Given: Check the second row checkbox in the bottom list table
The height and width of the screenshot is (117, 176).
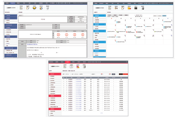Looking at the screenshot, I should coord(64,81).
